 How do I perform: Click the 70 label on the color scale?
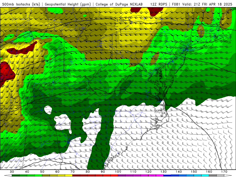[73, 172]
